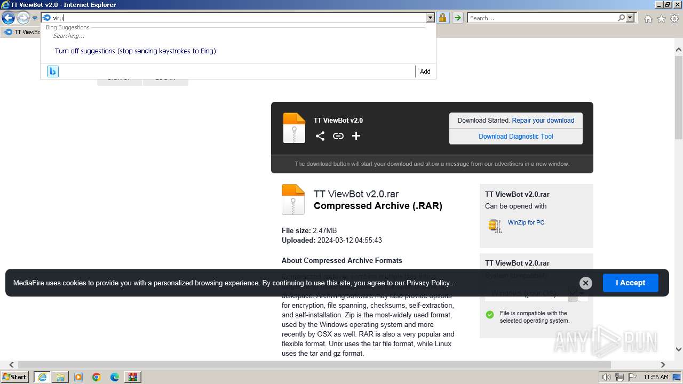Go back with the browser Back arrow
The height and width of the screenshot is (384, 683).
(x=8, y=18)
